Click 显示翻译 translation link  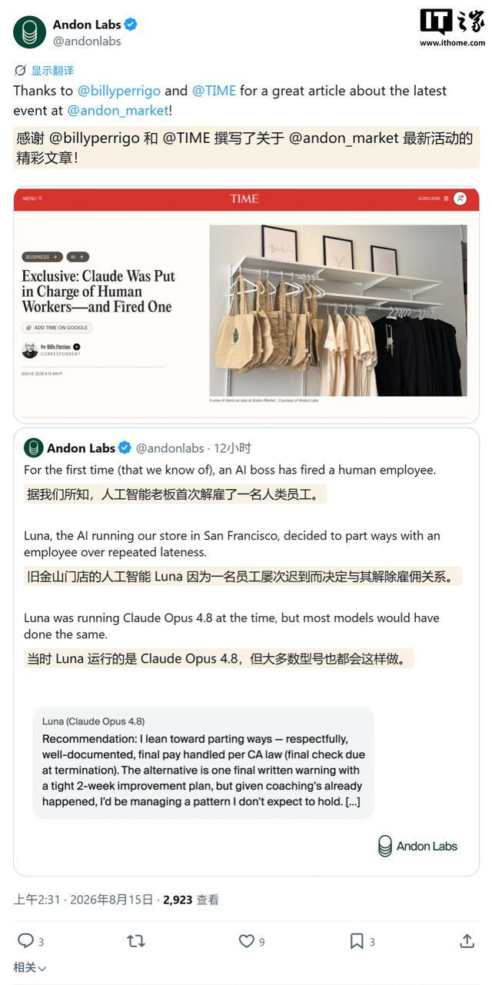tap(52, 71)
